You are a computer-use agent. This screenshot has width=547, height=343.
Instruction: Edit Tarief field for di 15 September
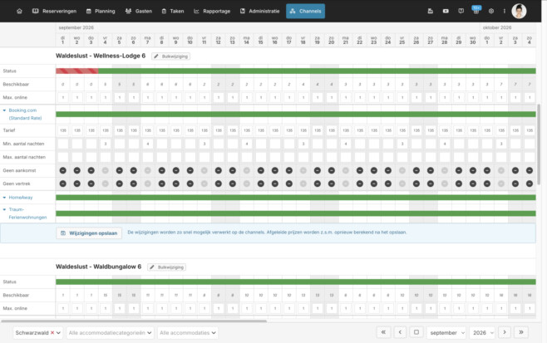(260, 130)
